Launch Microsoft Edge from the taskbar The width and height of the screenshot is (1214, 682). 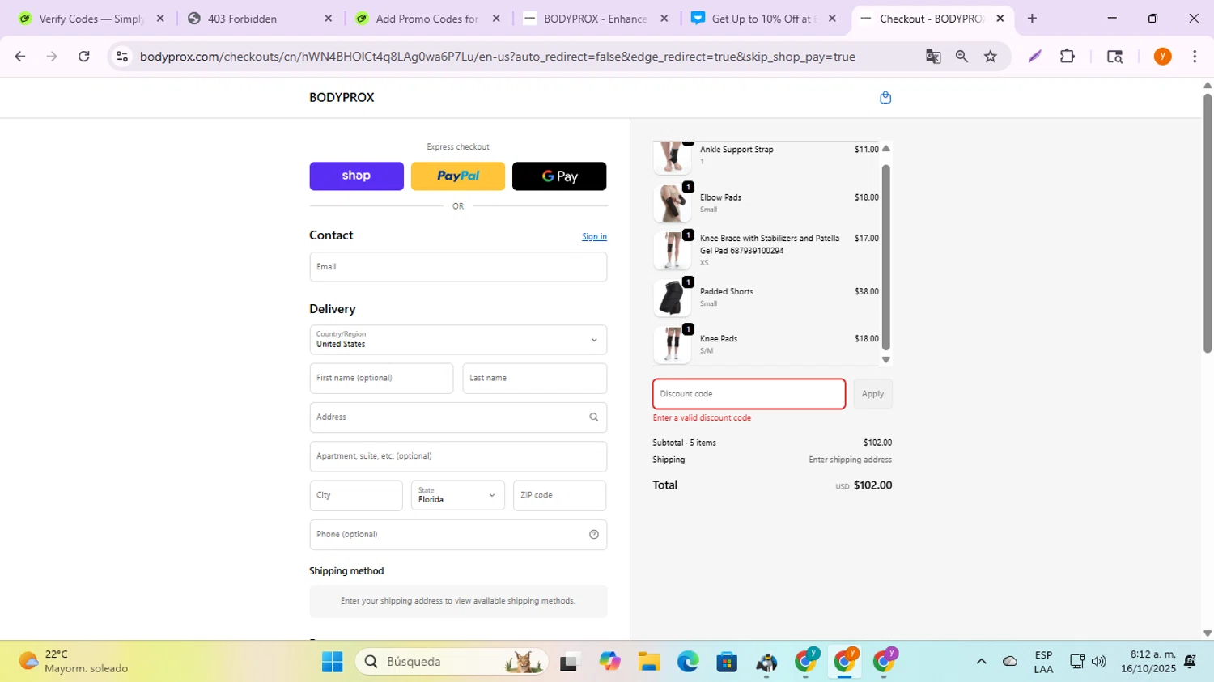tap(688, 662)
